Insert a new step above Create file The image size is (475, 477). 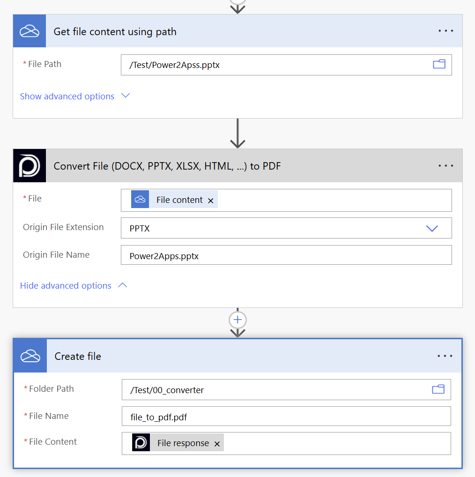pos(237,320)
